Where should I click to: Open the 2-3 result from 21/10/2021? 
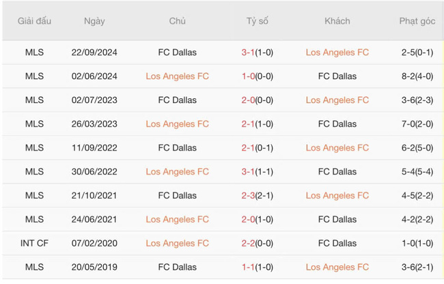click(258, 196)
